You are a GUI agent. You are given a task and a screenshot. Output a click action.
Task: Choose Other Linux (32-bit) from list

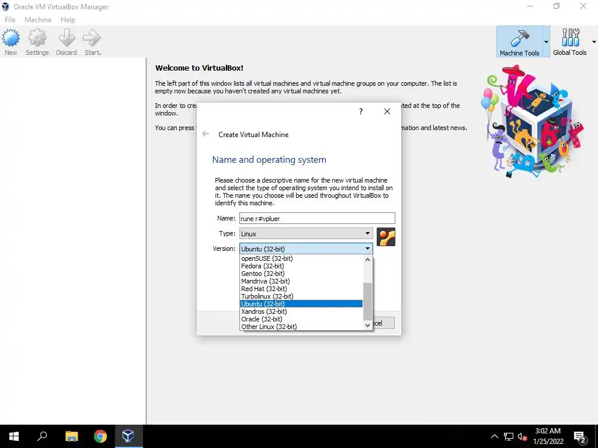coord(301,327)
